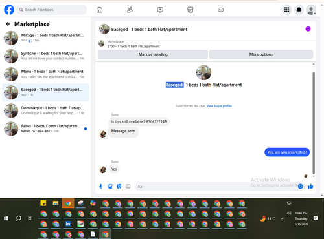
Task: Open Sticky Notes from taskbar
Action: (x=43, y=203)
